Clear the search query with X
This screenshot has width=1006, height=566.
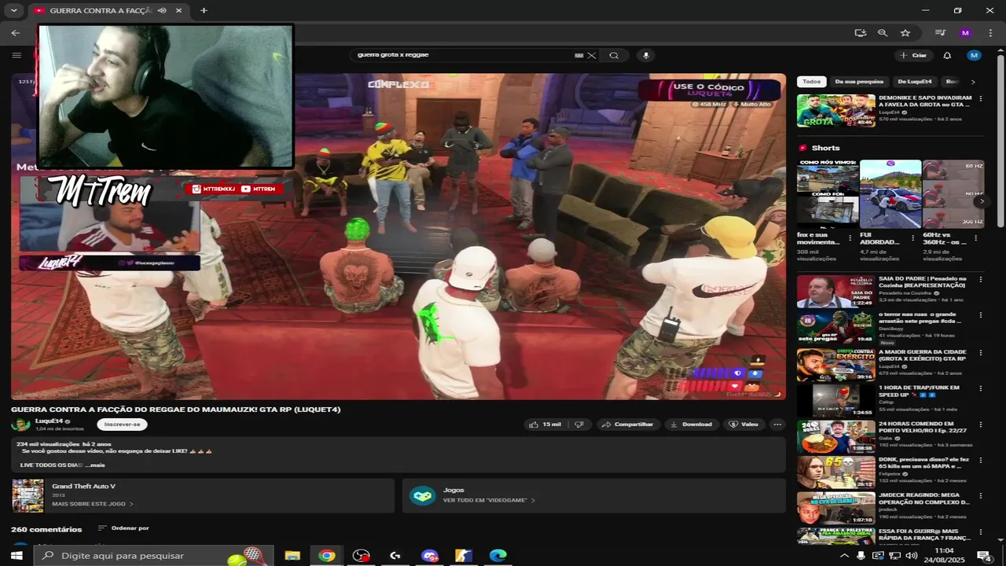592,55
